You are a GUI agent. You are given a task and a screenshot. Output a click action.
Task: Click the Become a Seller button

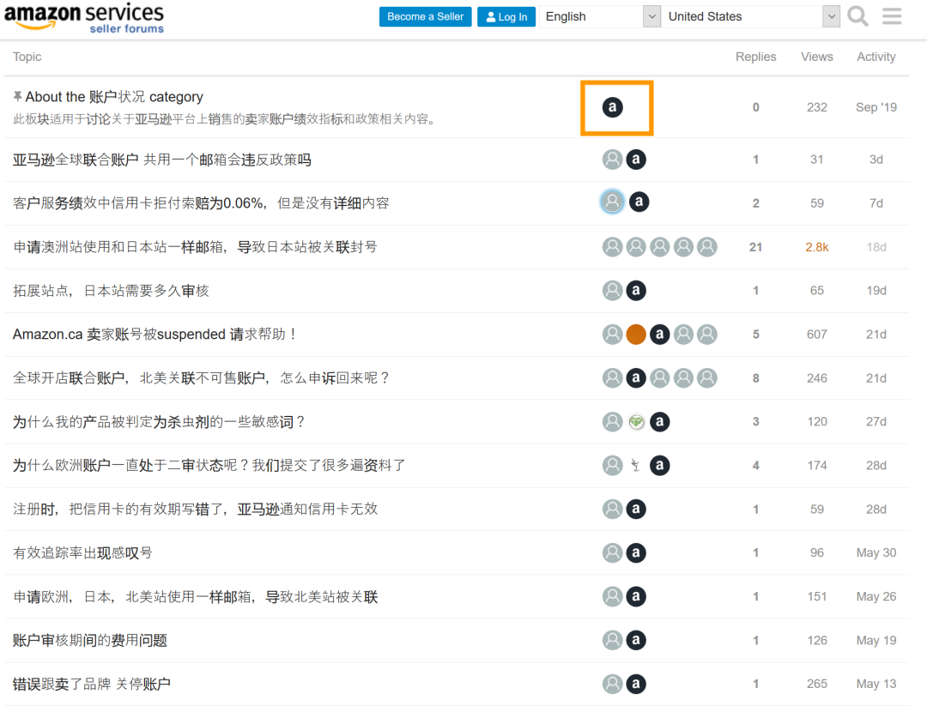tap(425, 16)
